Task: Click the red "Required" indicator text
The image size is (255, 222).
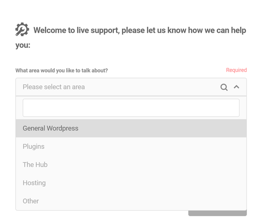Action: point(236,70)
